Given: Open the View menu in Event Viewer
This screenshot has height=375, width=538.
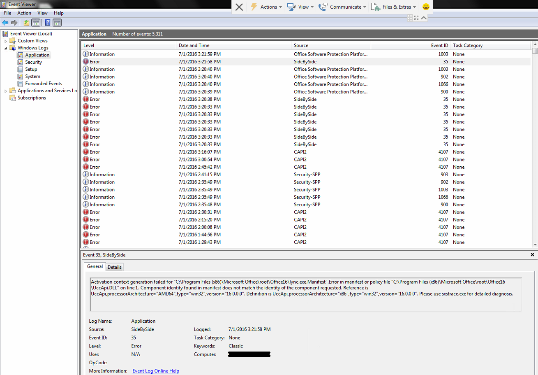Looking at the screenshot, I should pos(42,13).
